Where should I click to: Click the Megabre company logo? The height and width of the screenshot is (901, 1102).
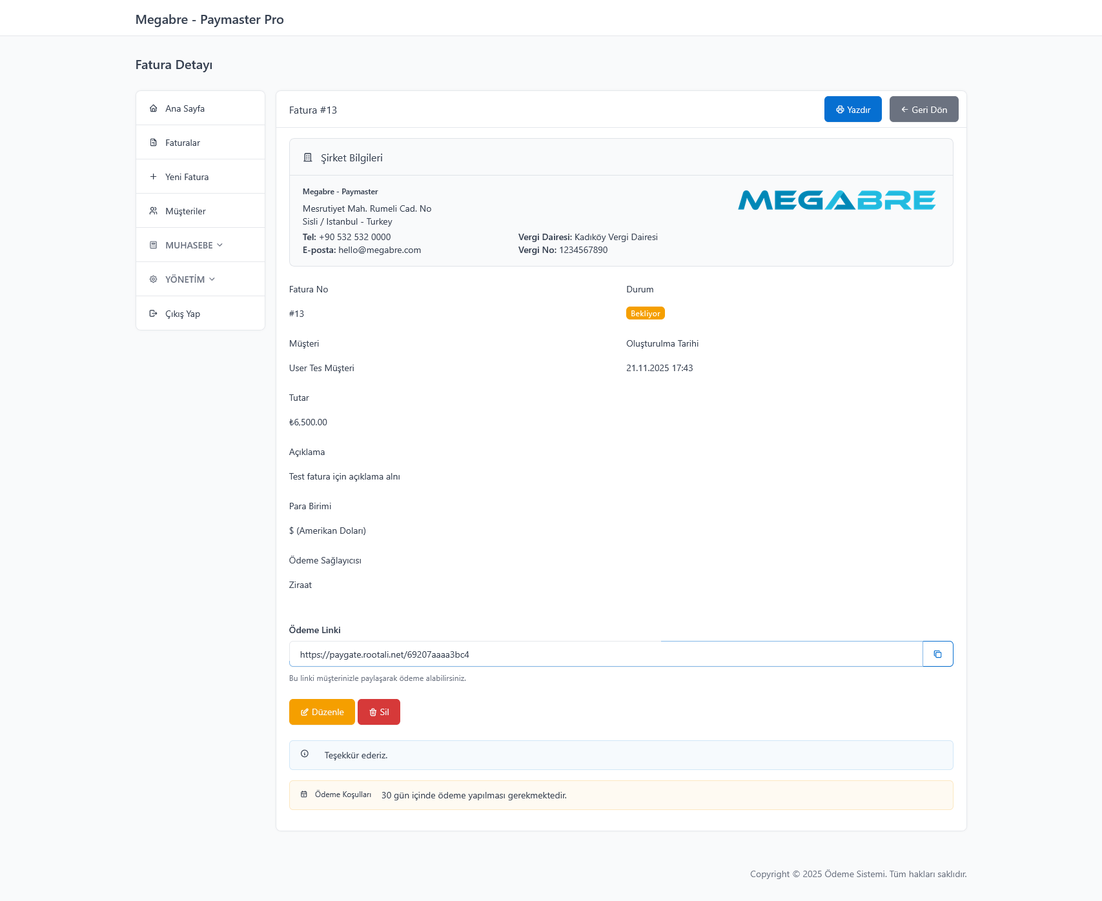coord(837,200)
